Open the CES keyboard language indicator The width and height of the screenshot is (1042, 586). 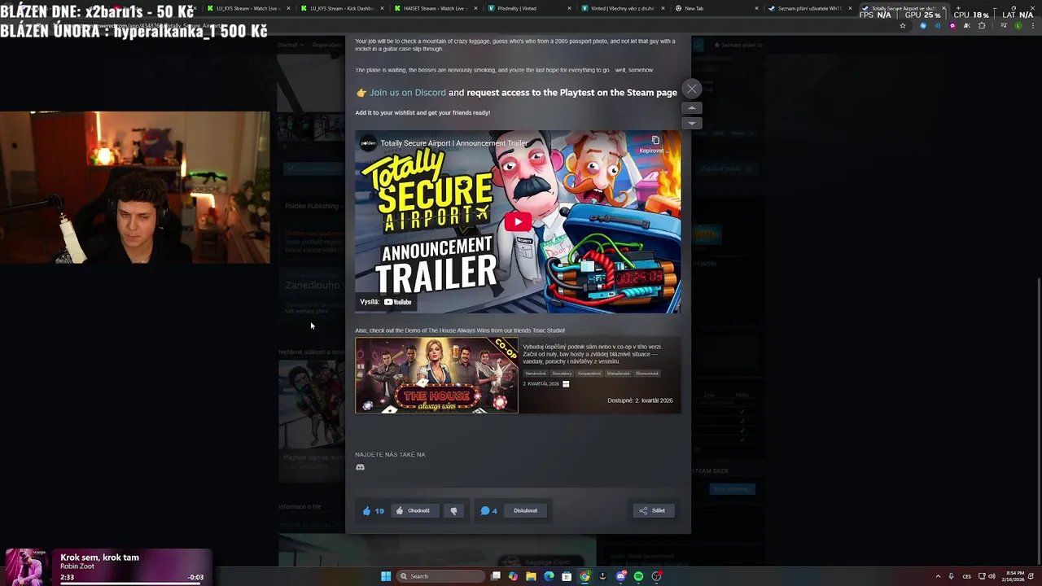point(967,576)
